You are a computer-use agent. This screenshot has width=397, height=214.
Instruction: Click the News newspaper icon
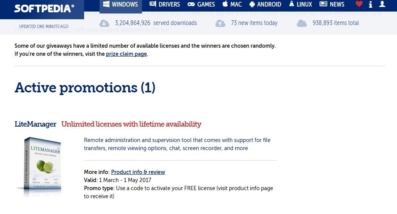323,4
